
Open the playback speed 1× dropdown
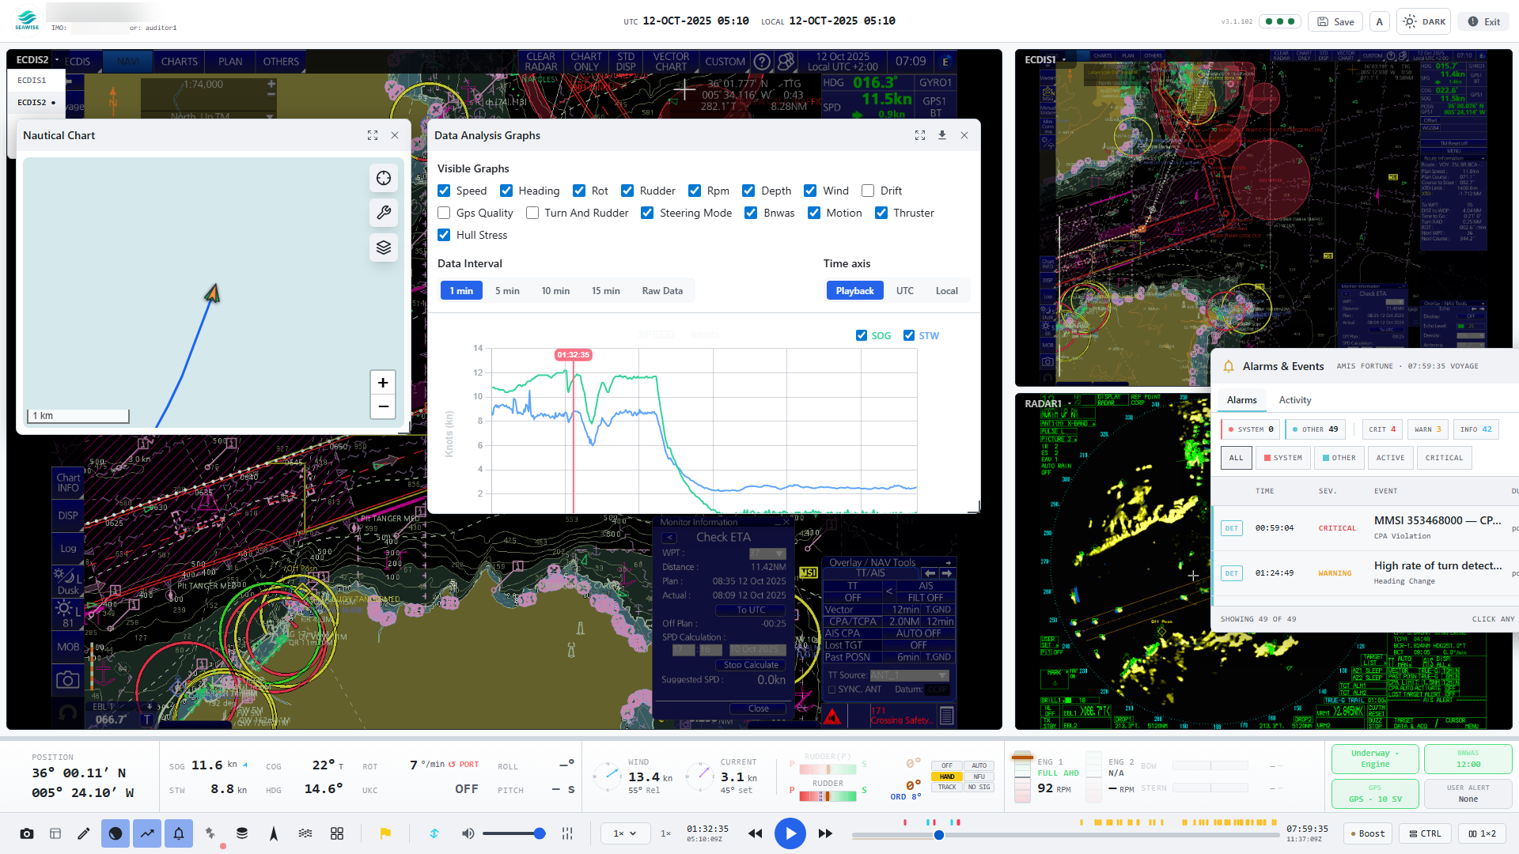pyautogui.click(x=626, y=833)
